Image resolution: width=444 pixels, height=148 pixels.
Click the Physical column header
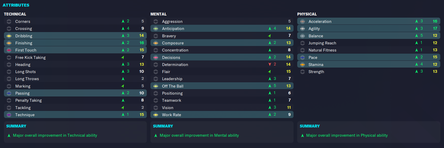[307, 14]
